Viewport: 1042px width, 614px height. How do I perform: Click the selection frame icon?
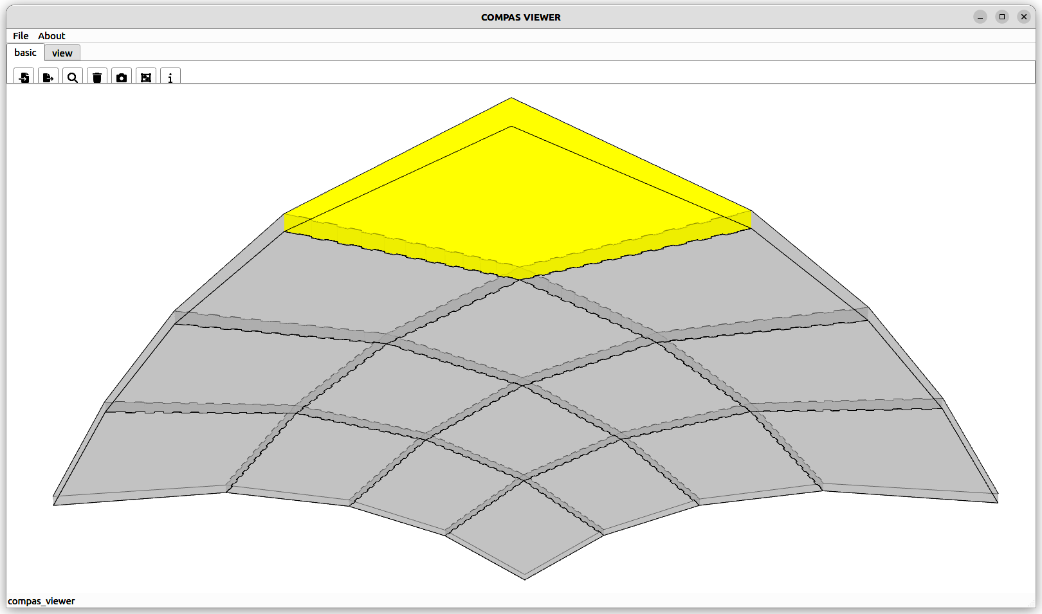coord(146,77)
